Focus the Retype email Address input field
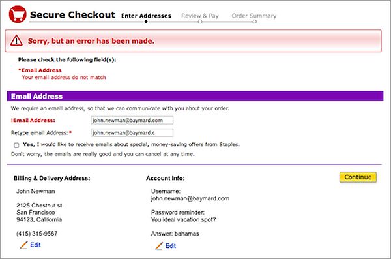Screen dimensions: 391x259 point(132,133)
